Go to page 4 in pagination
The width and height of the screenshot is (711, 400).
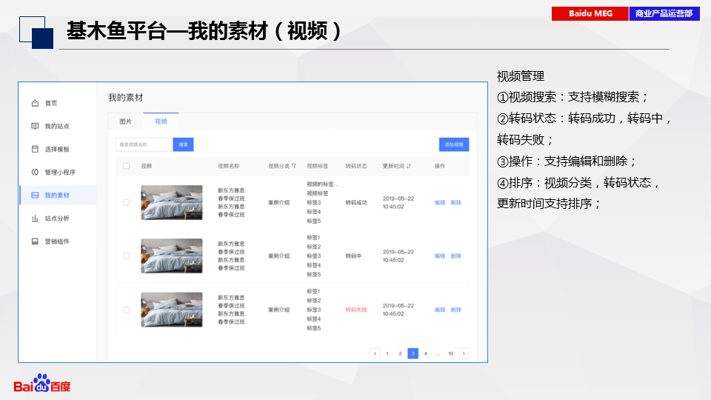(425, 353)
